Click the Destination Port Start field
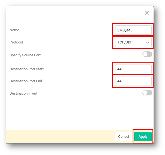This screenshot has height=155, width=165. pos(133,69)
